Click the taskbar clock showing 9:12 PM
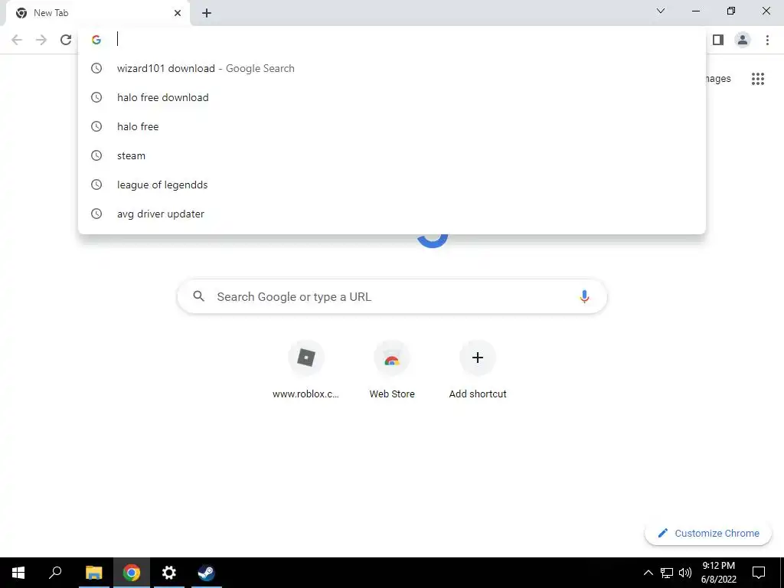 click(x=718, y=573)
